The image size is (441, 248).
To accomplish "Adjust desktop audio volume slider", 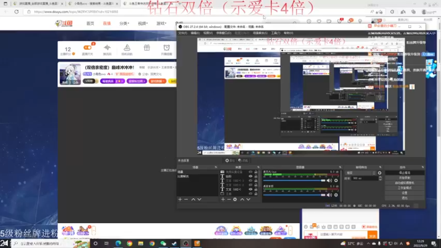I will tap(294, 195).
